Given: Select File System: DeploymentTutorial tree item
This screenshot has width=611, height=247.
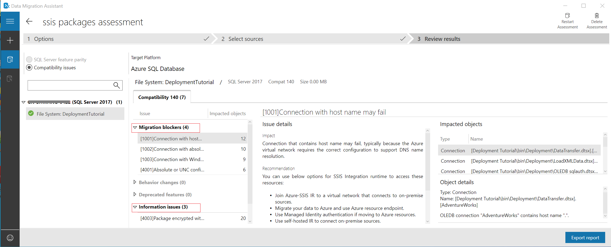Looking at the screenshot, I should point(75,114).
